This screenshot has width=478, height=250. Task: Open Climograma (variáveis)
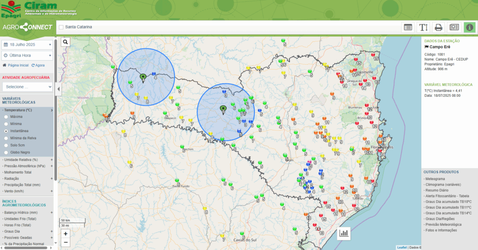[x=443, y=185]
